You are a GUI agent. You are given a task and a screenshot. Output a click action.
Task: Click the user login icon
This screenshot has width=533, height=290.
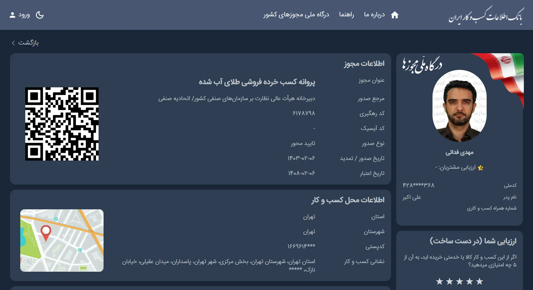[x=12, y=15]
